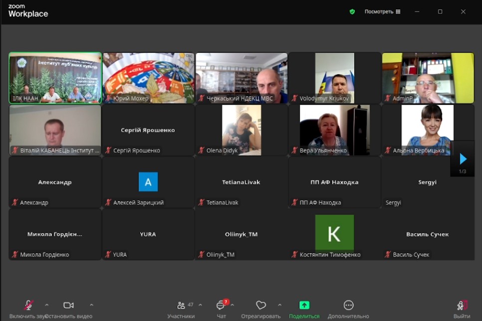This screenshot has height=321, width=482.
Task: Click the Александр participant name label
Action: [x=34, y=203]
